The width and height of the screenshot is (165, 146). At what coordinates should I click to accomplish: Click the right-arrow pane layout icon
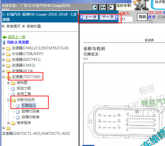[95, 7]
